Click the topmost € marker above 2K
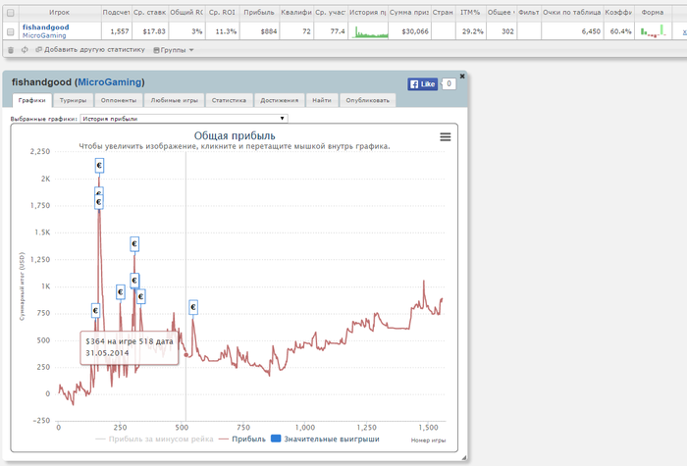The image size is (687, 466). coord(99,166)
